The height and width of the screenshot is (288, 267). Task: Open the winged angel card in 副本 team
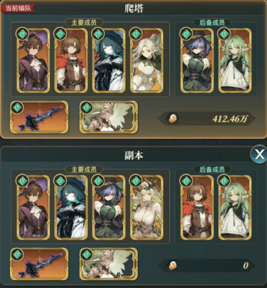pos(108,264)
